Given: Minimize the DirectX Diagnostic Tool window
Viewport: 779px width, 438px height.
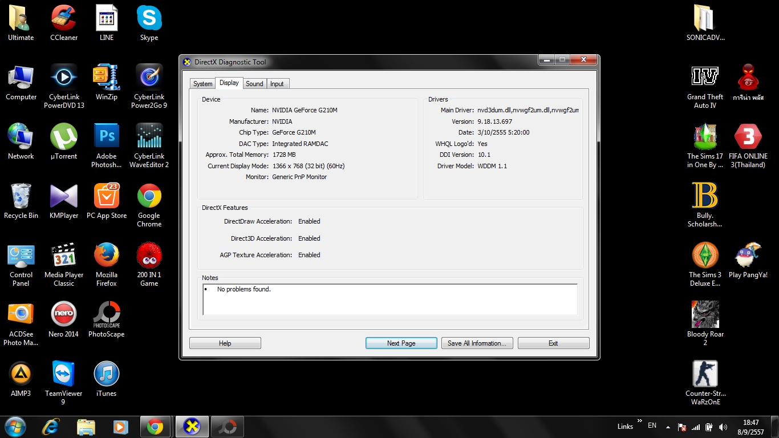Looking at the screenshot, I should point(546,59).
